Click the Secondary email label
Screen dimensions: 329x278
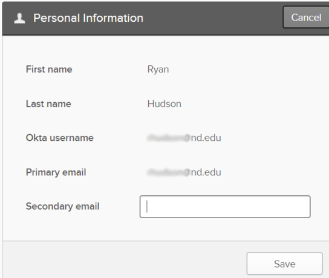pos(62,206)
